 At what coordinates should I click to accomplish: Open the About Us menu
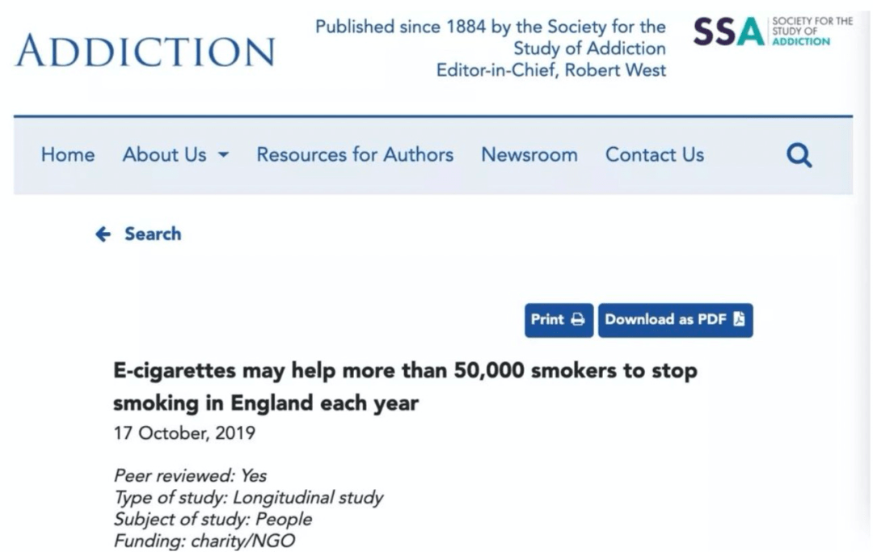point(175,154)
